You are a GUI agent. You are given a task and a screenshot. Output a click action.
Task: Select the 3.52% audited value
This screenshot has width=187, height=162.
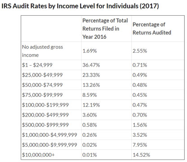pyautogui.click(x=140, y=135)
